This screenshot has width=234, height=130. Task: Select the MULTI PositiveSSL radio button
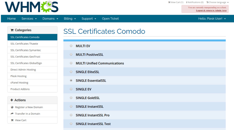coord(71,54)
